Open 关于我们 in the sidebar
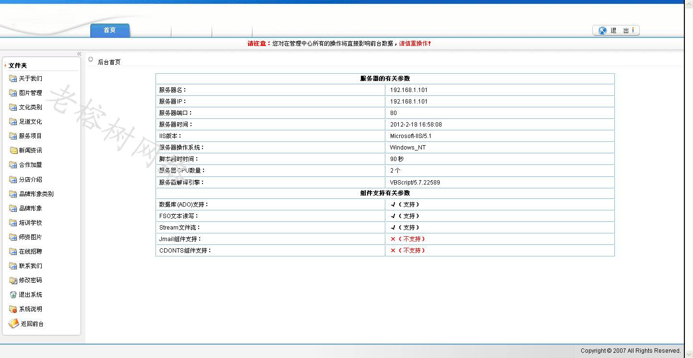693x358 pixels. click(x=31, y=79)
